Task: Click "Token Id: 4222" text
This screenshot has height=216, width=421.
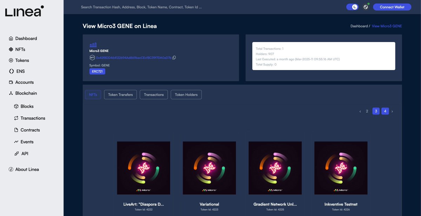Action: [x=143, y=210]
